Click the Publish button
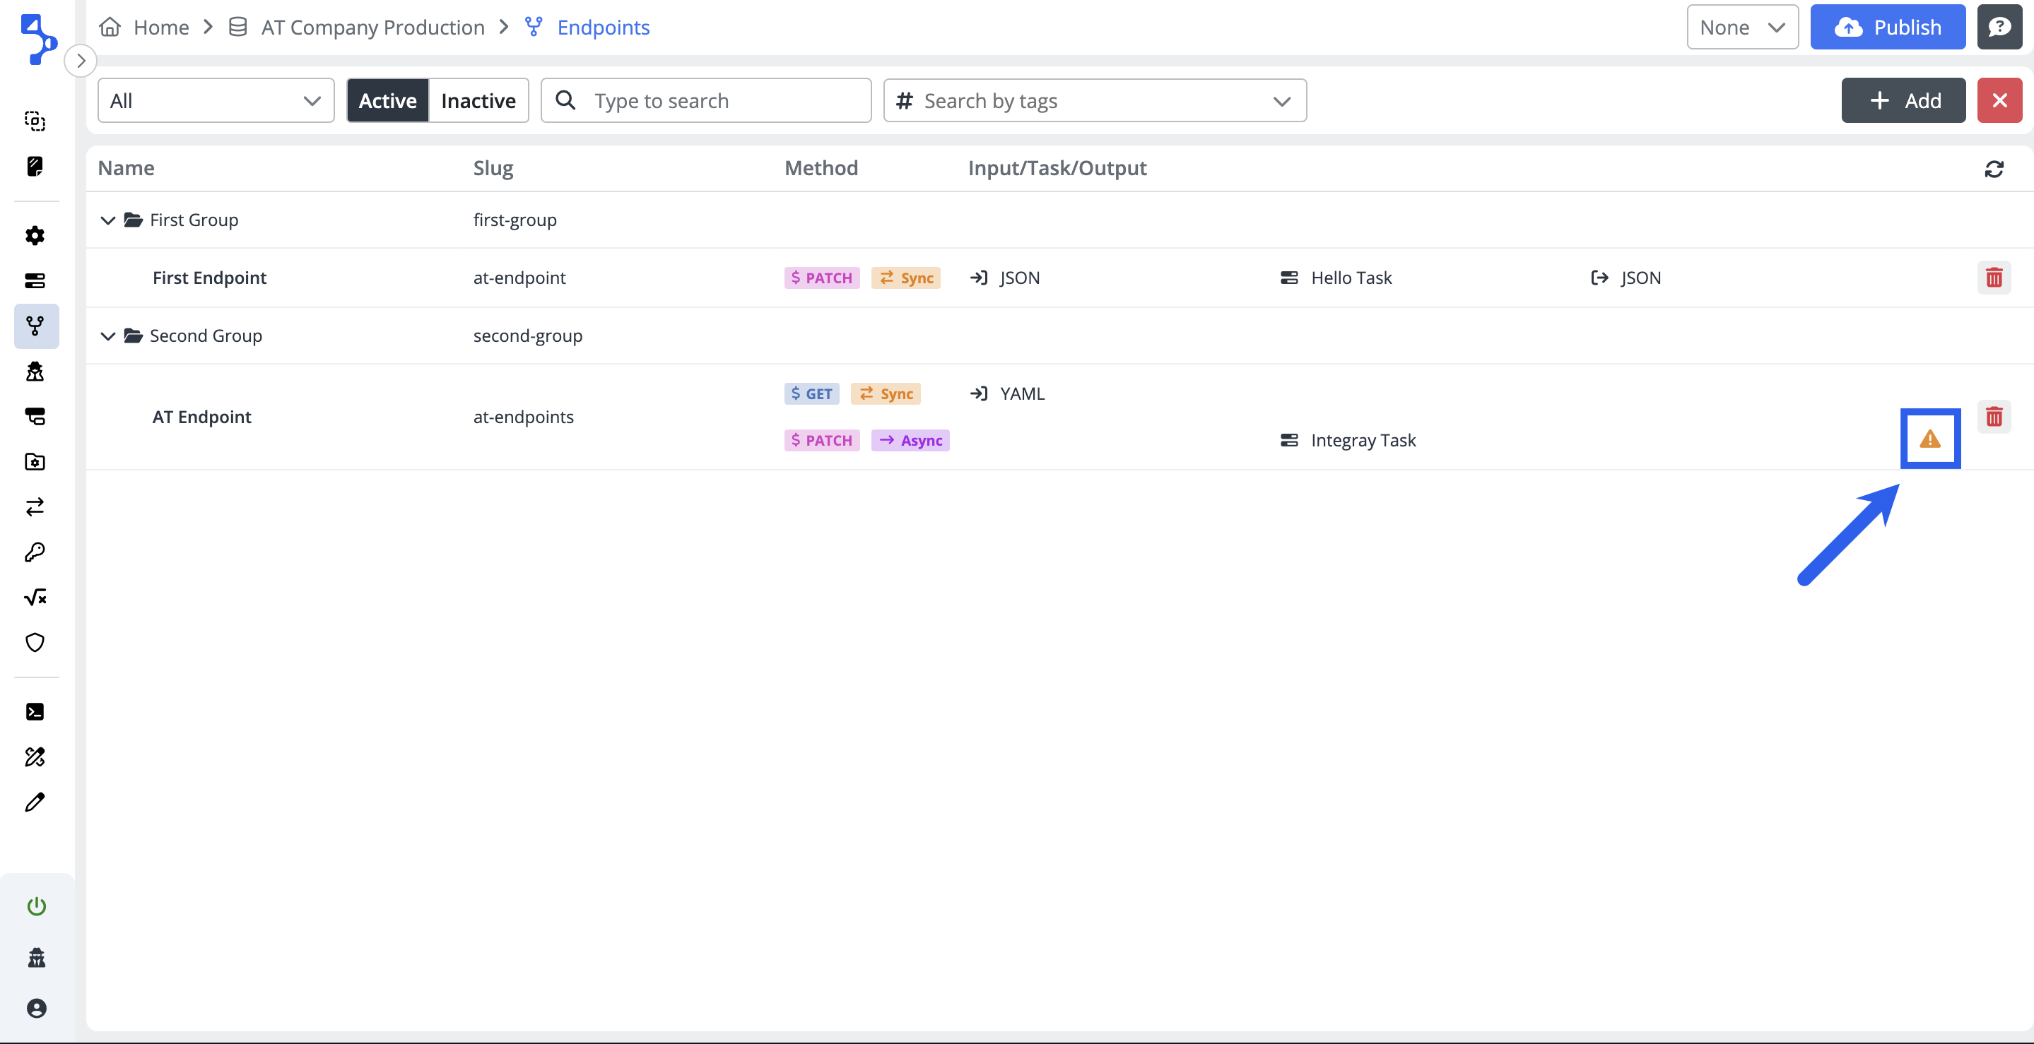Screen dimensions: 2034x1044 click(x=1886, y=28)
